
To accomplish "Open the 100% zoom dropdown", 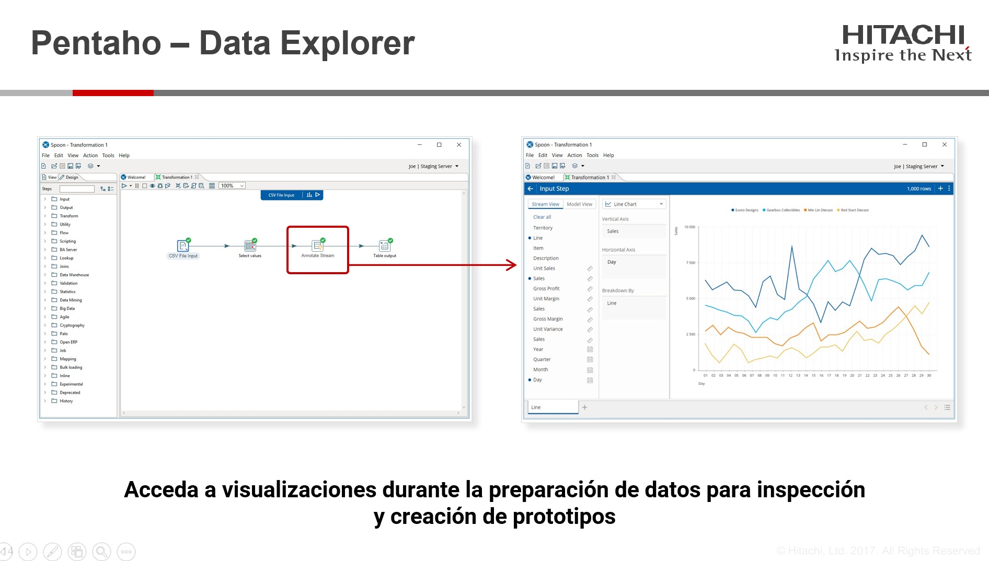I will tap(232, 185).
